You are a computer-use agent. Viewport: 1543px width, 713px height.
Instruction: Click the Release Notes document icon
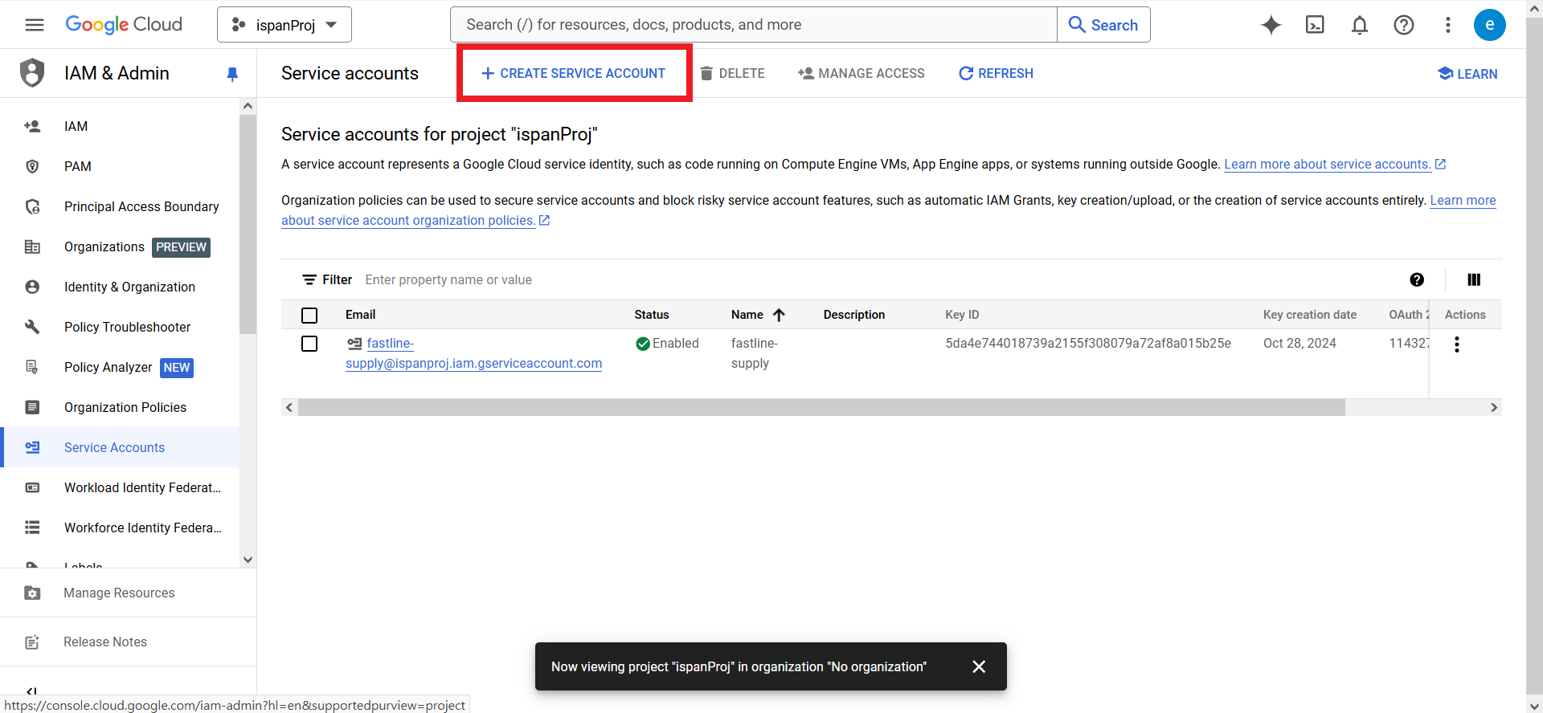(x=32, y=642)
